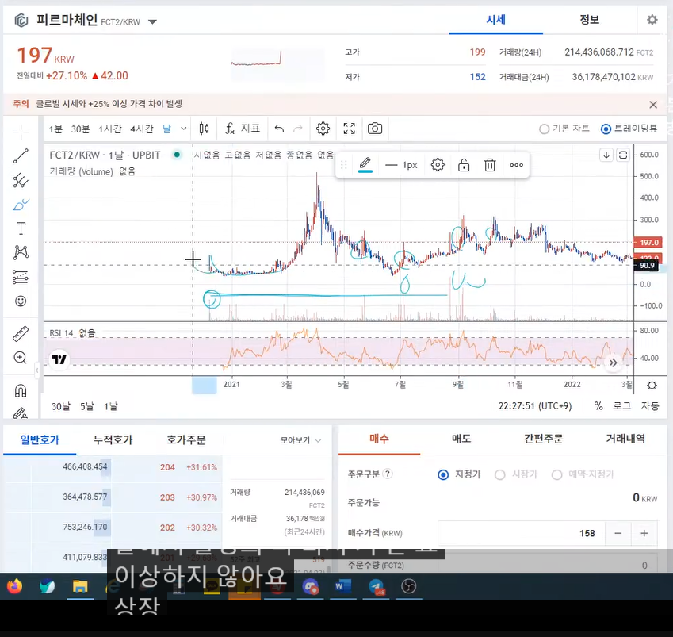This screenshot has width=673, height=637.
Task: Open the prediction and measurement tools
Action: 21,277
